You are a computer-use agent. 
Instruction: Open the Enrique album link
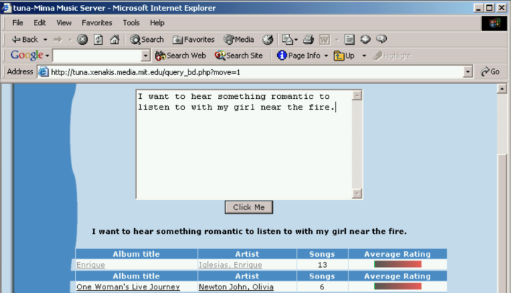tap(91, 265)
